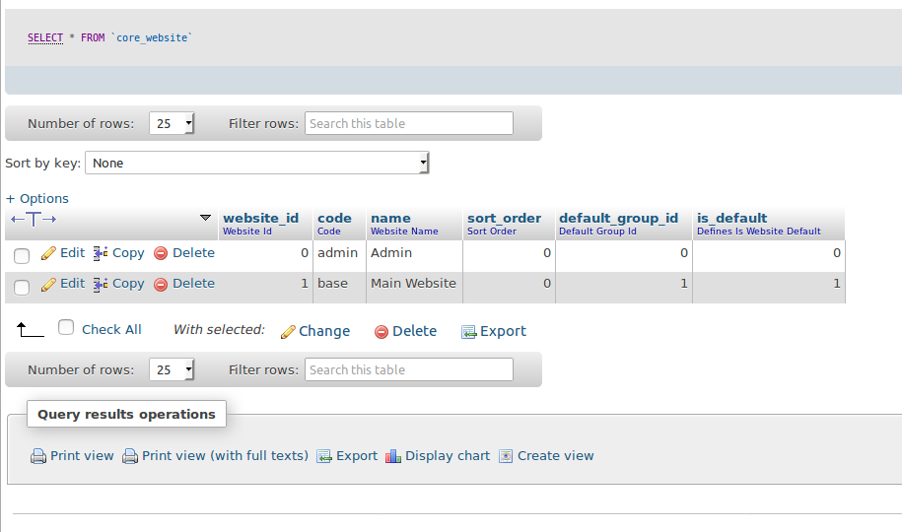
Task: Click the top Filter rows search field
Action: 408,123
